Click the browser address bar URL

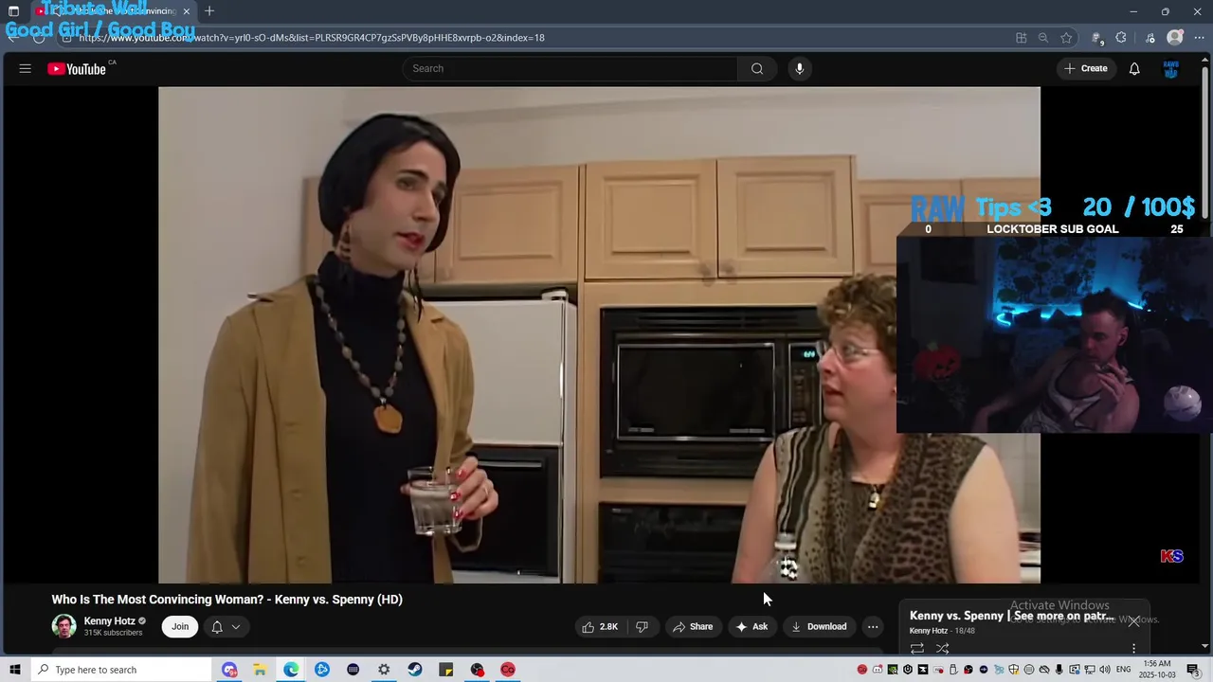pos(312,38)
